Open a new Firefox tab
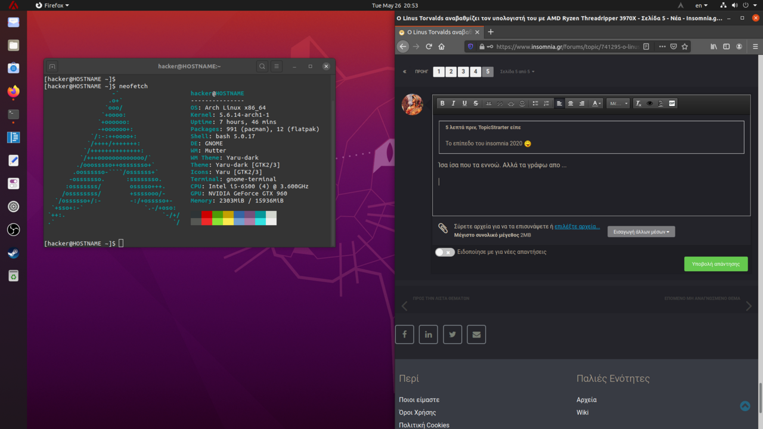Viewport: 763px width, 429px height. (491, 32)
